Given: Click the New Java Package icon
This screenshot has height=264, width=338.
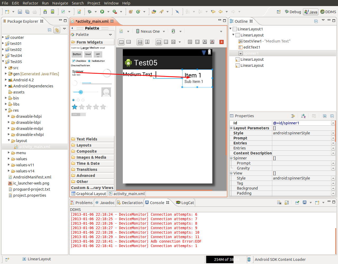Looking at the screenshot, I should pos(131,12).
